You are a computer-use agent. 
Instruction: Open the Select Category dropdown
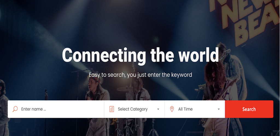134,109
